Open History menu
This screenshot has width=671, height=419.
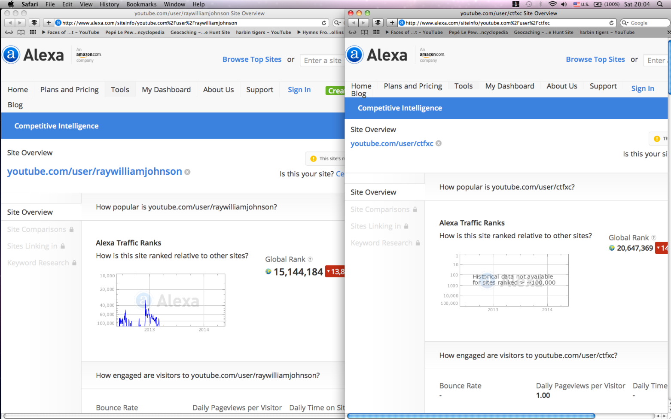tap(110, 4)
